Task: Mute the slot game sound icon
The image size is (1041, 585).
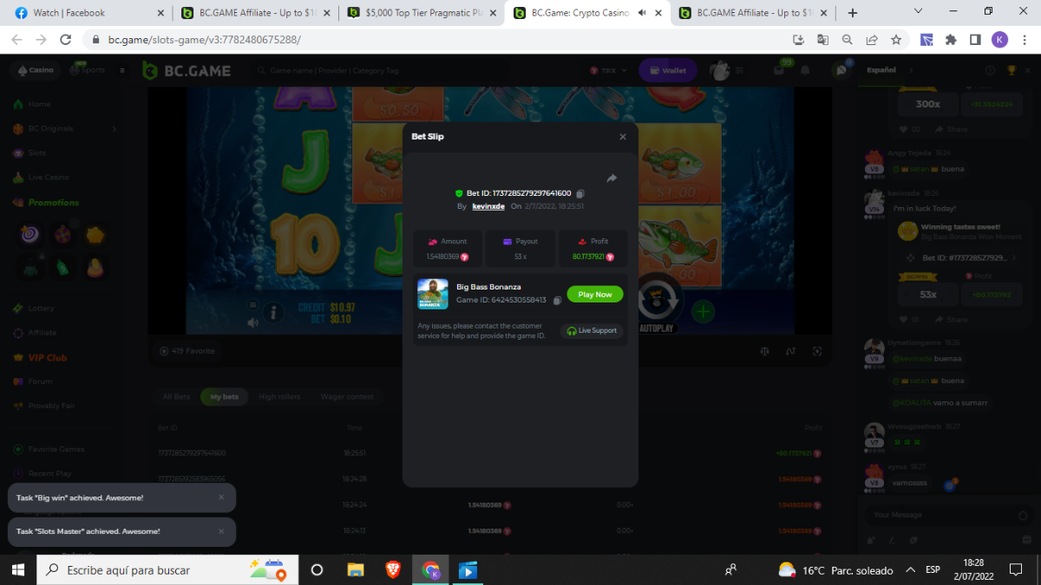Action: 252,322
